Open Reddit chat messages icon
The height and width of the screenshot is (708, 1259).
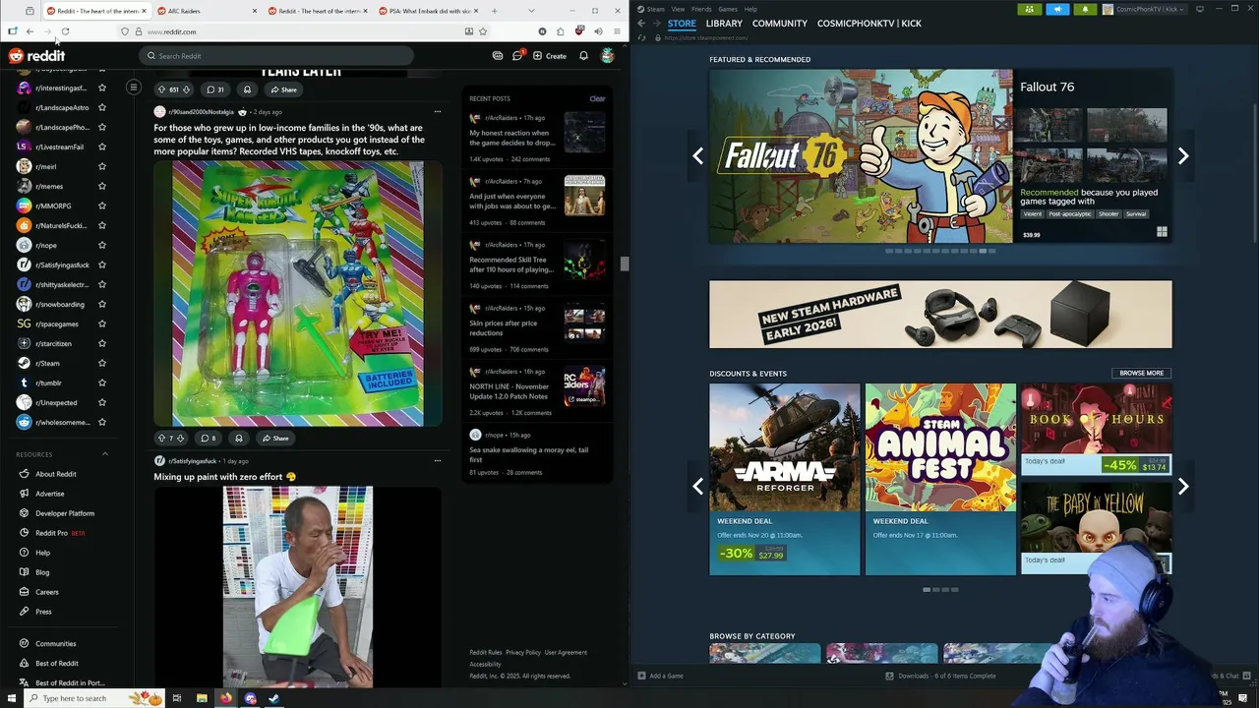517,56
